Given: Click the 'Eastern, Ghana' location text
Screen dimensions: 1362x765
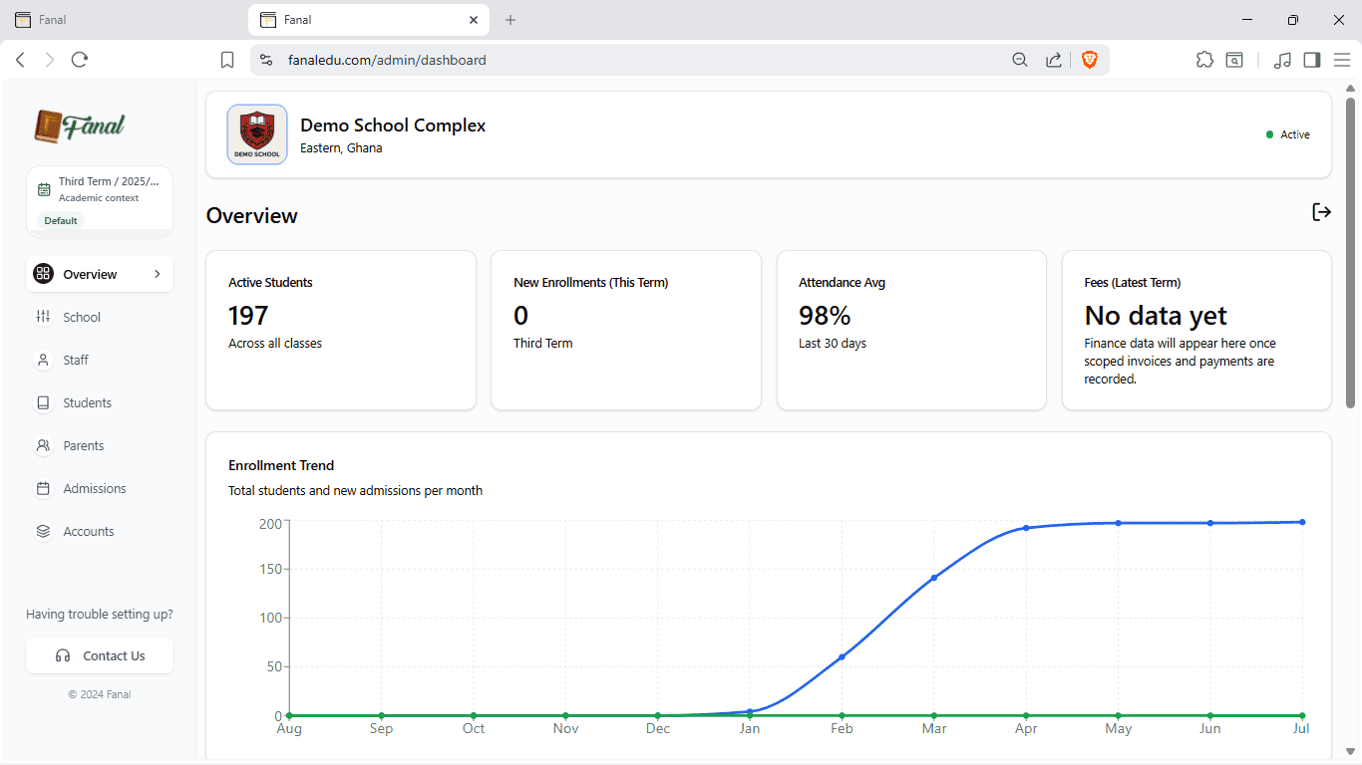Looking at the screenshot, I should coord(341,148).
